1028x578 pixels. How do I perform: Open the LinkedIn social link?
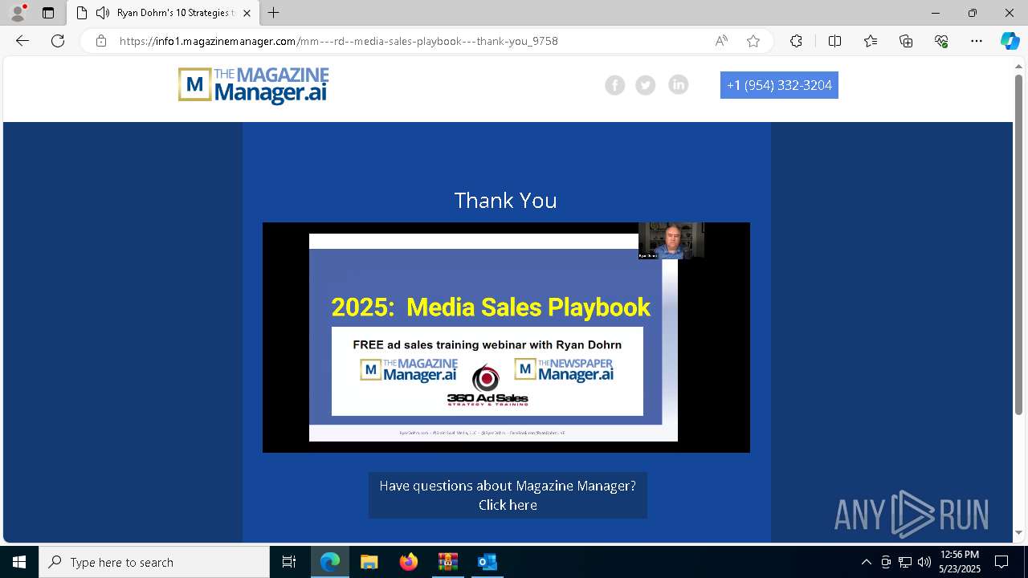point(679,85)
